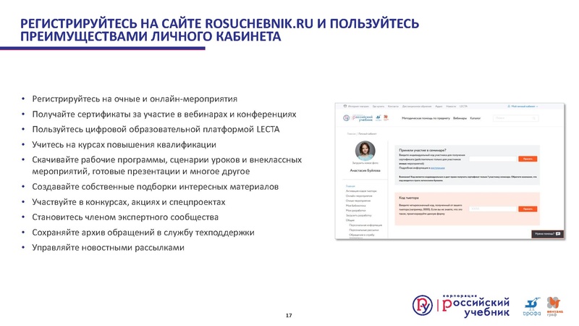This screenshot has width=579, height=326.
Task: Open Где купить in the top bar
Action: (378, 106)
